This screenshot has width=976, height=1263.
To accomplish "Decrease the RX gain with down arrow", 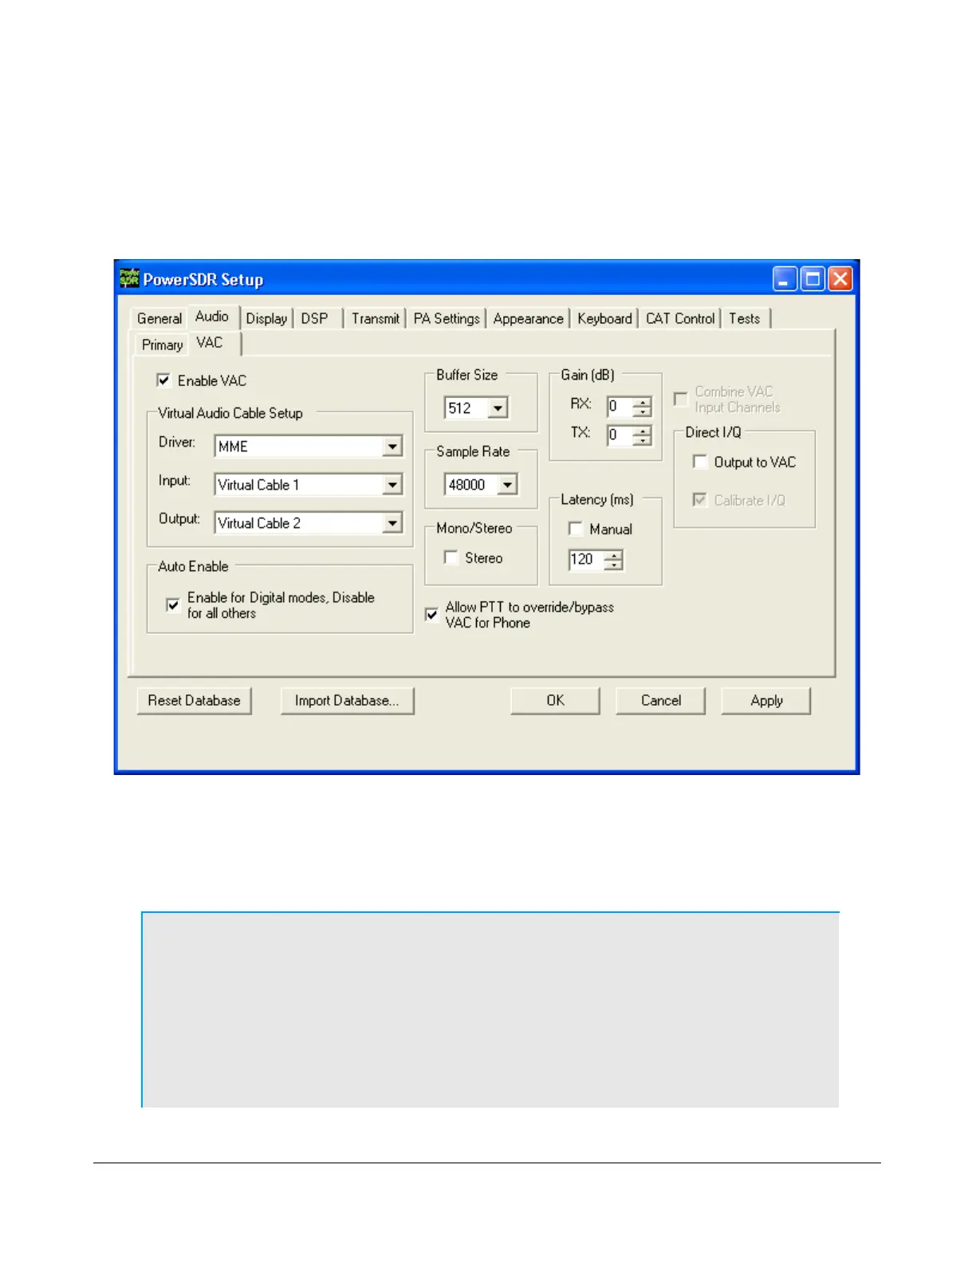I will tap(642, 411).
